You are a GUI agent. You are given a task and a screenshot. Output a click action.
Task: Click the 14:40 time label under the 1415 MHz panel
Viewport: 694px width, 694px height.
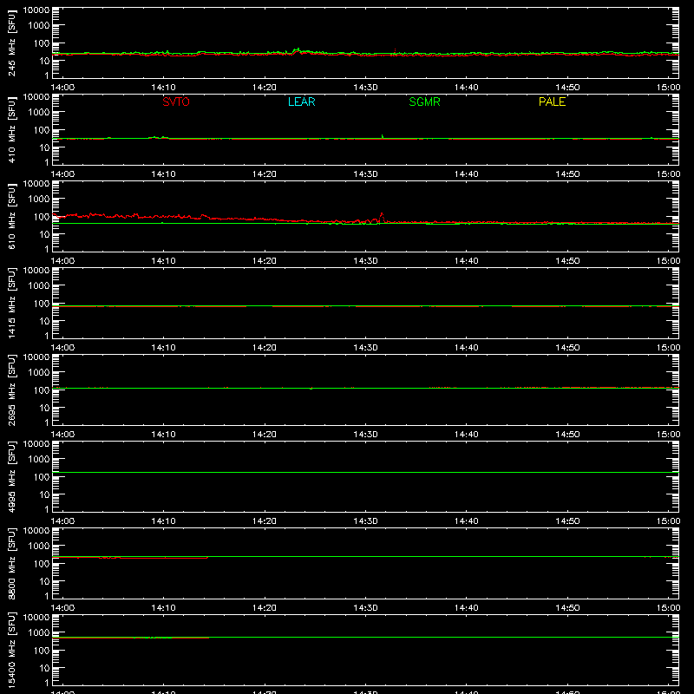pos(467,348)
